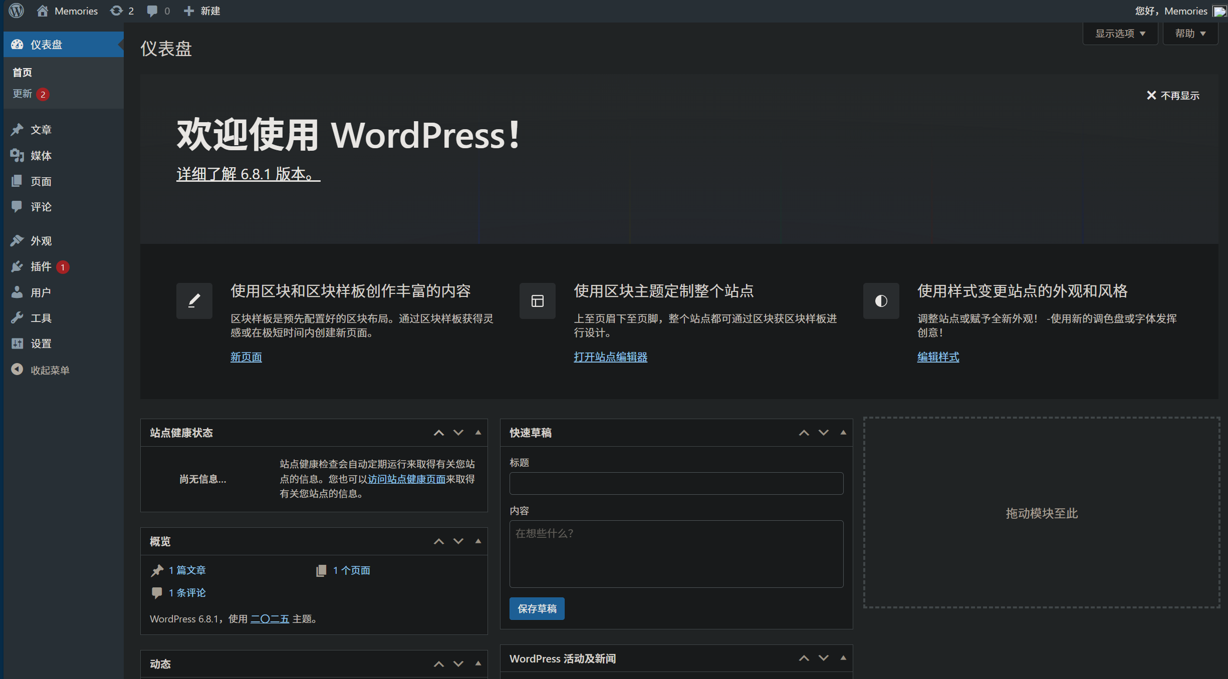1228x679 pixels.
Task: Open the 打开站点编辑器 link
Action: pos(610,357)
